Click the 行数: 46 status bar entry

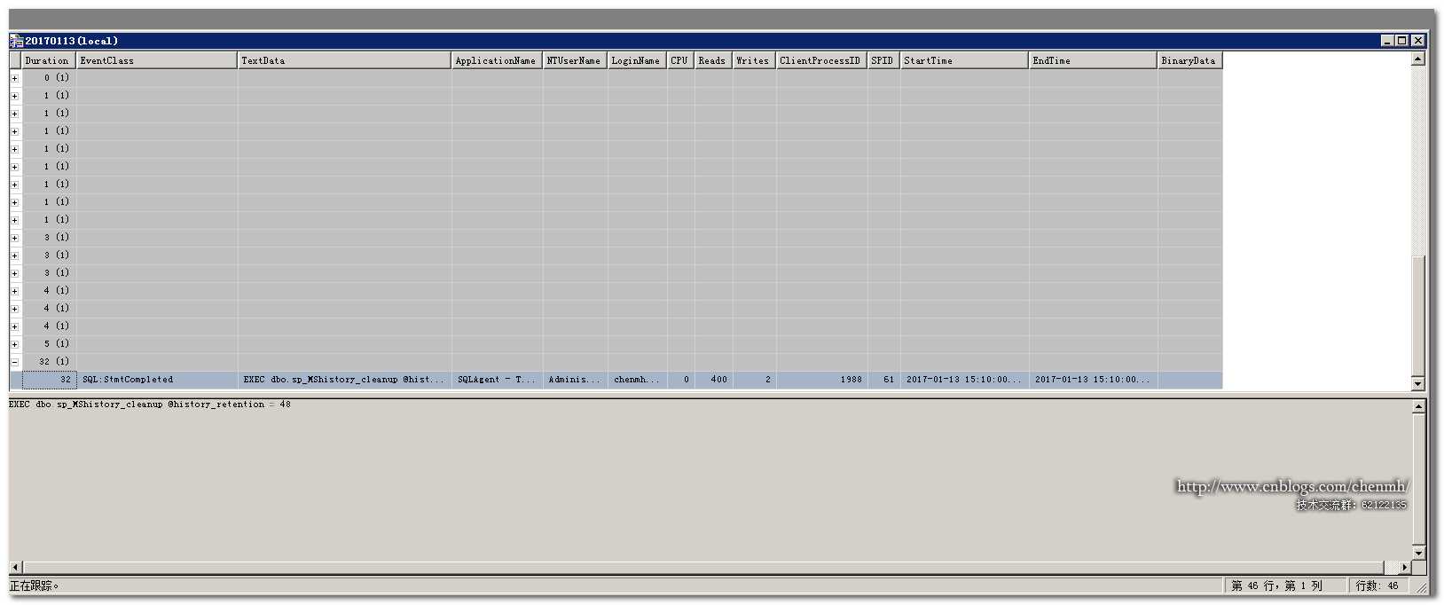(x=1377, y=585)
